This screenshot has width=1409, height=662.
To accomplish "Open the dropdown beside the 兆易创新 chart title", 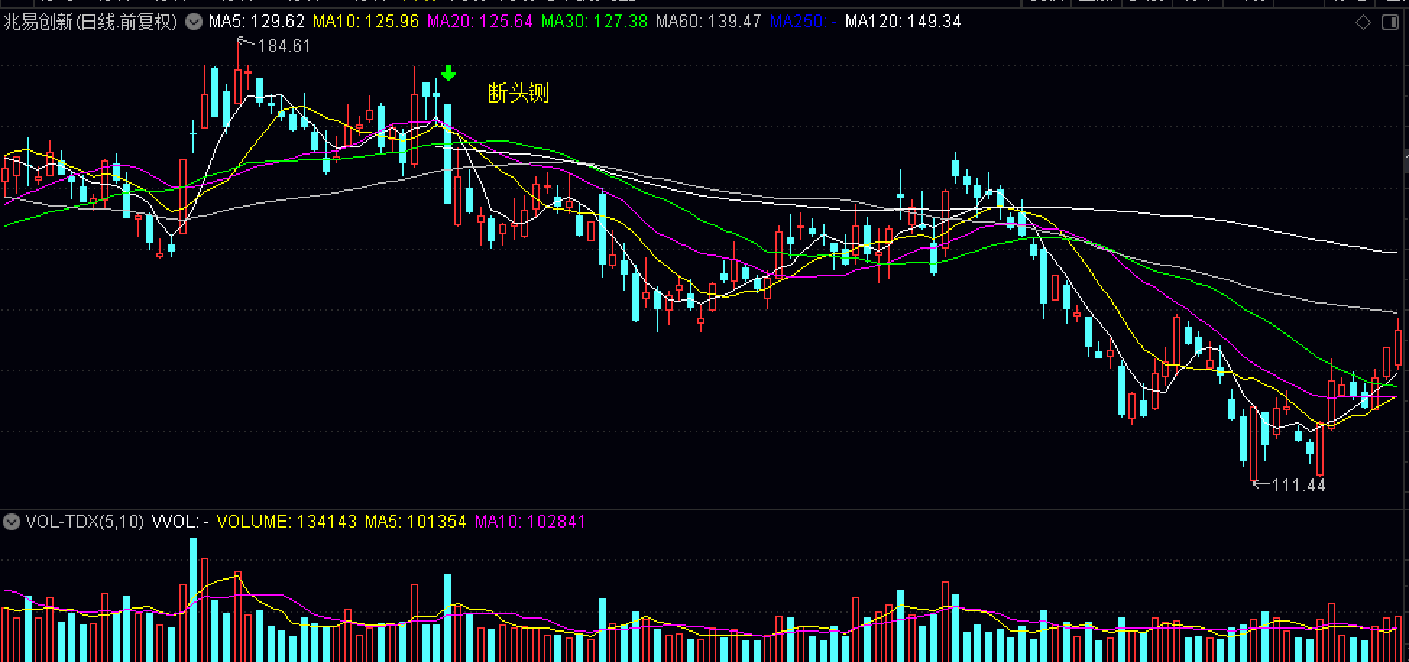I will coord(193,22).
